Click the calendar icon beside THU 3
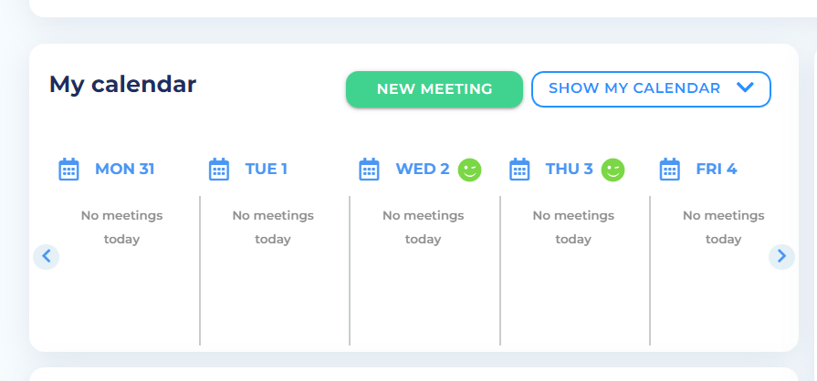This screenshot has width=817, height=381. [x=519, y=170]
